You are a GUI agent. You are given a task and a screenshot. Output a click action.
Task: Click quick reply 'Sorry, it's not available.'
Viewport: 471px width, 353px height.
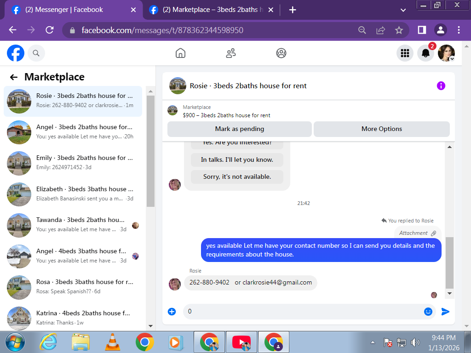[x=237, y=177]
